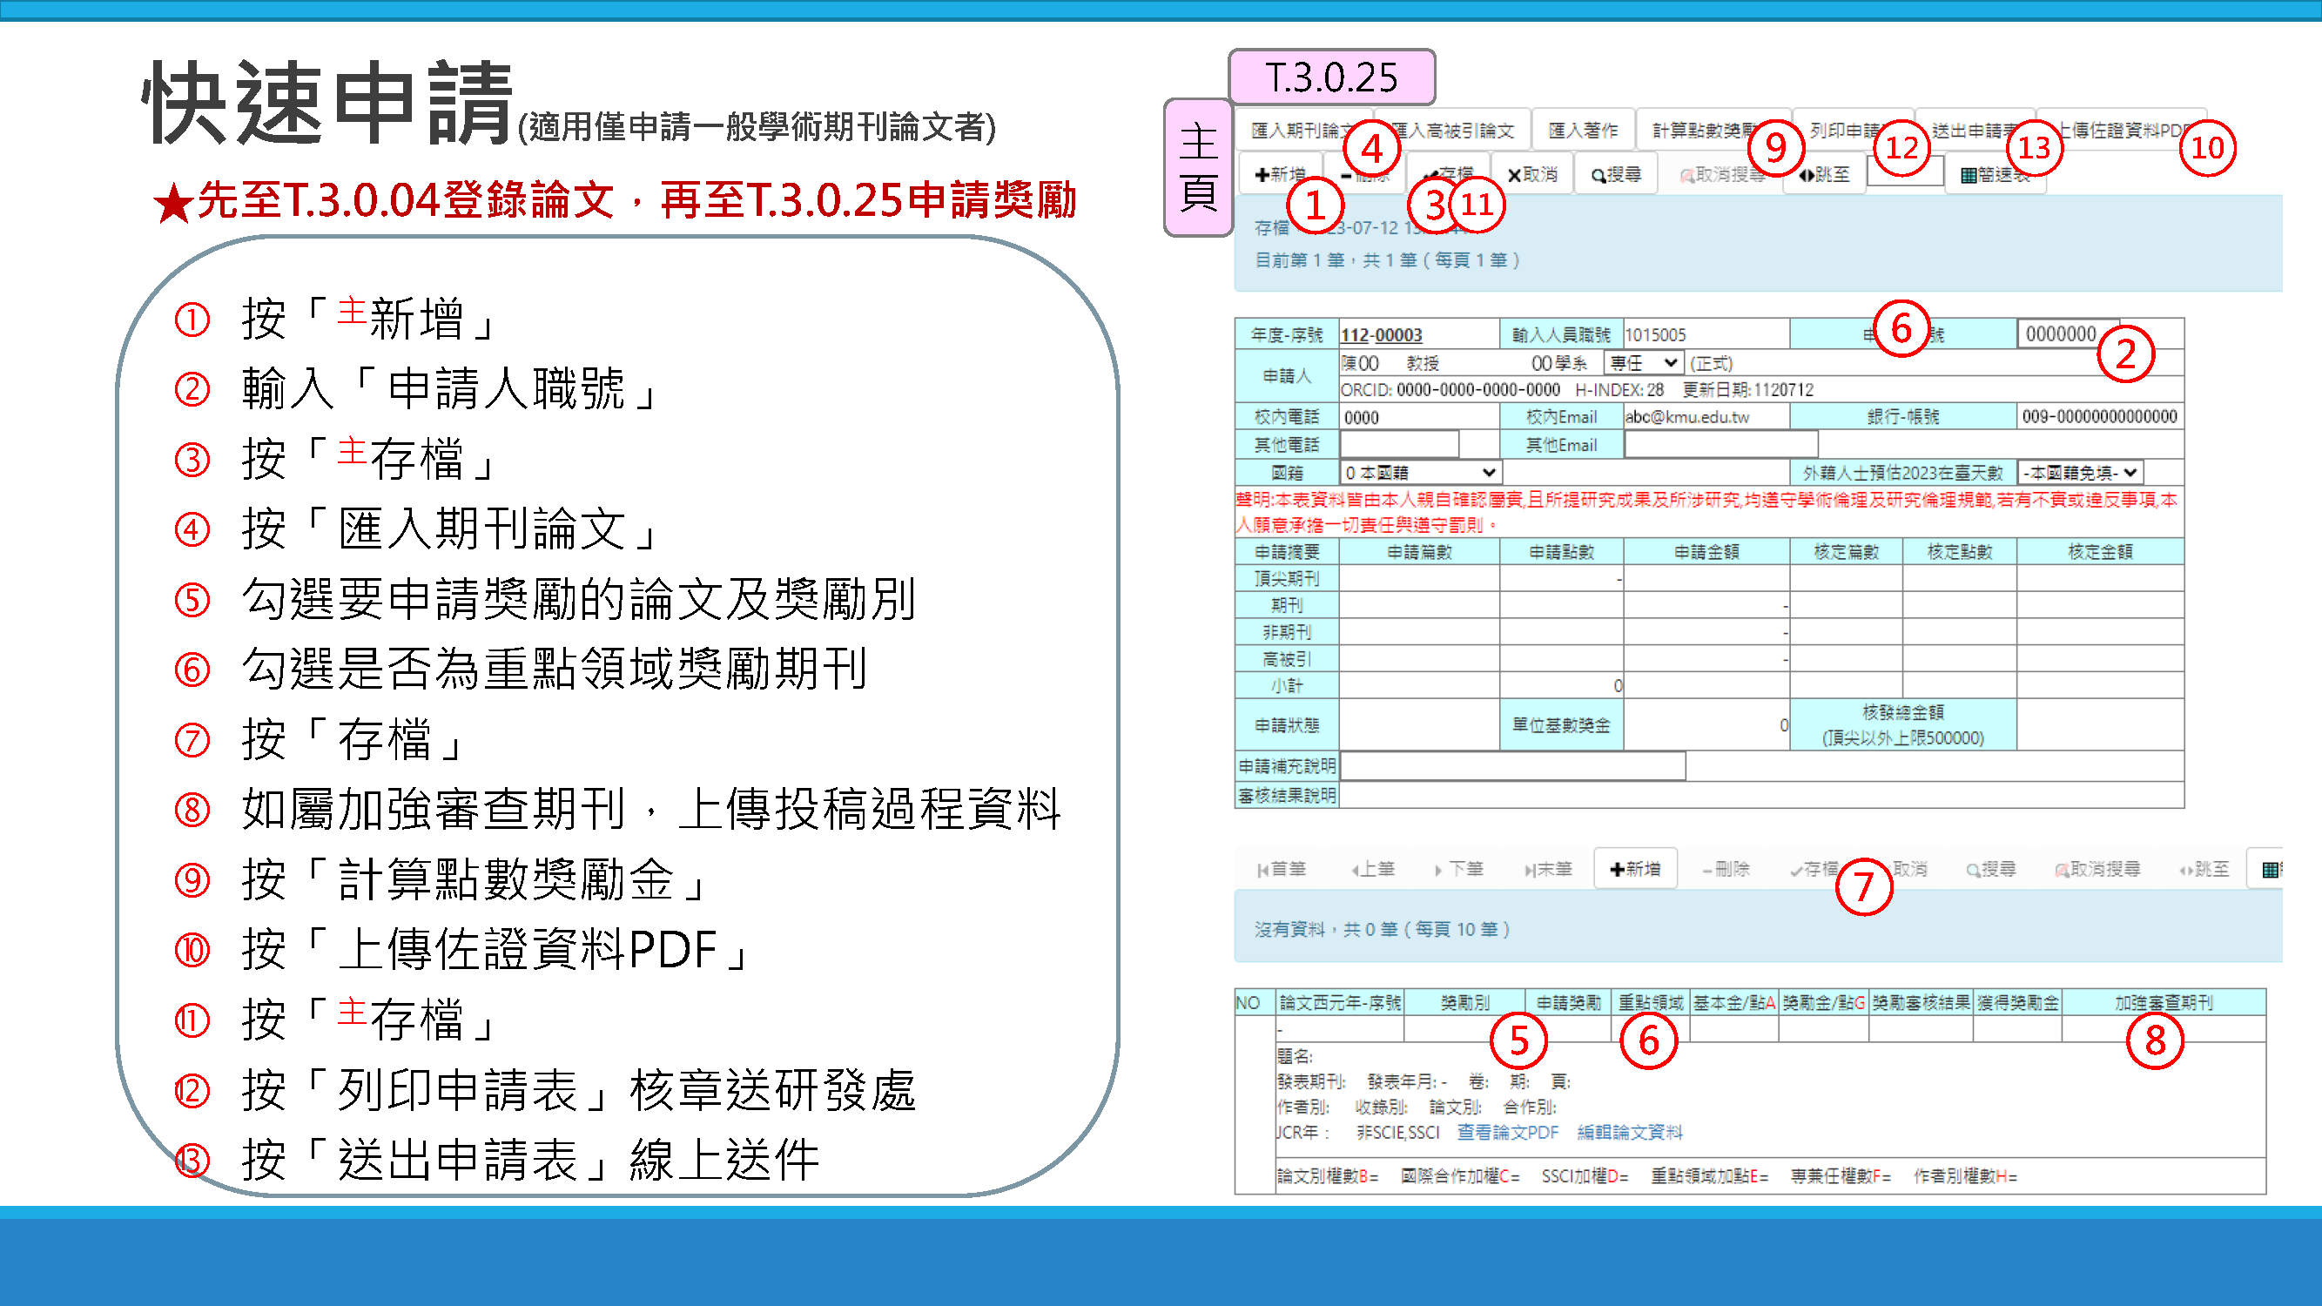2322x1306 pixels.
Task: Open the 查看論文PDF link
Action: (1507, 1132)
